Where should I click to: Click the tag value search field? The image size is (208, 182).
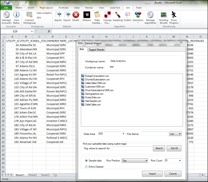(132, 148)
